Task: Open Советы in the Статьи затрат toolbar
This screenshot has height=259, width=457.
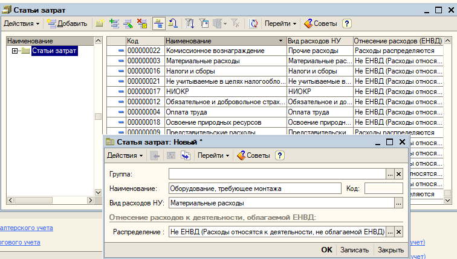Action: [320, 23]
